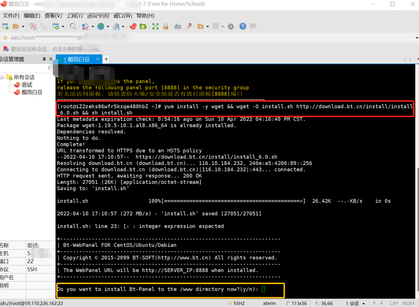Open the 编辑(E) menu

click(32, 16)
